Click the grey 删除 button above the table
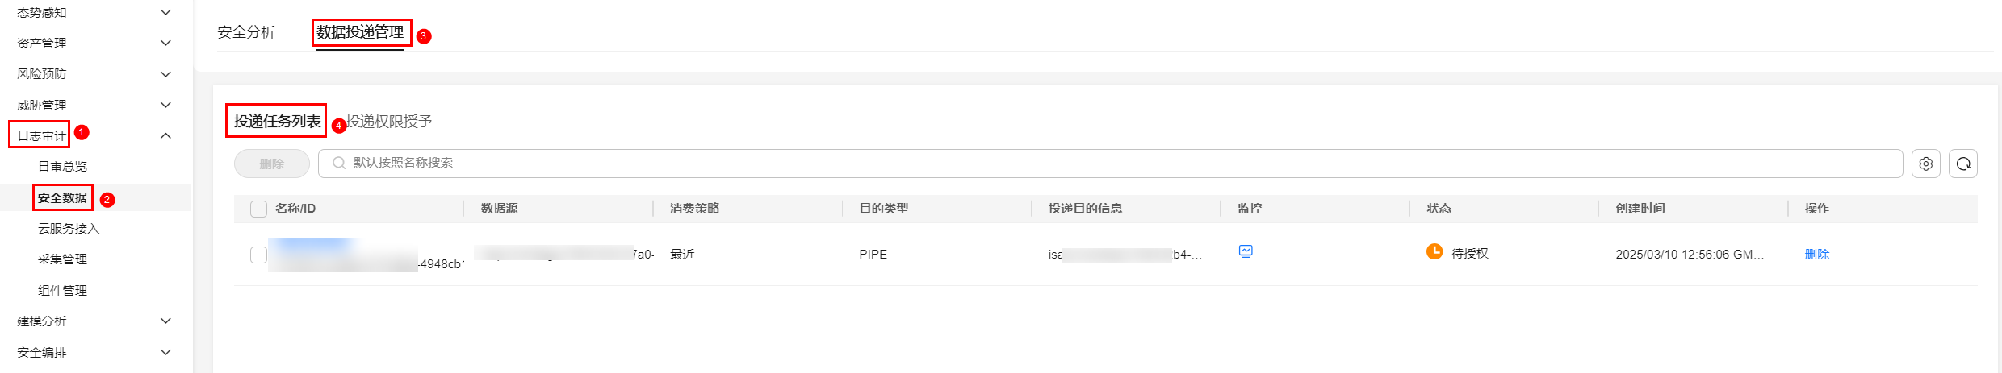 (x=272, y=164)
